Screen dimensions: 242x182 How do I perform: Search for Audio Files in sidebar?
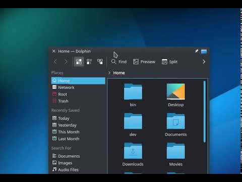78,170
